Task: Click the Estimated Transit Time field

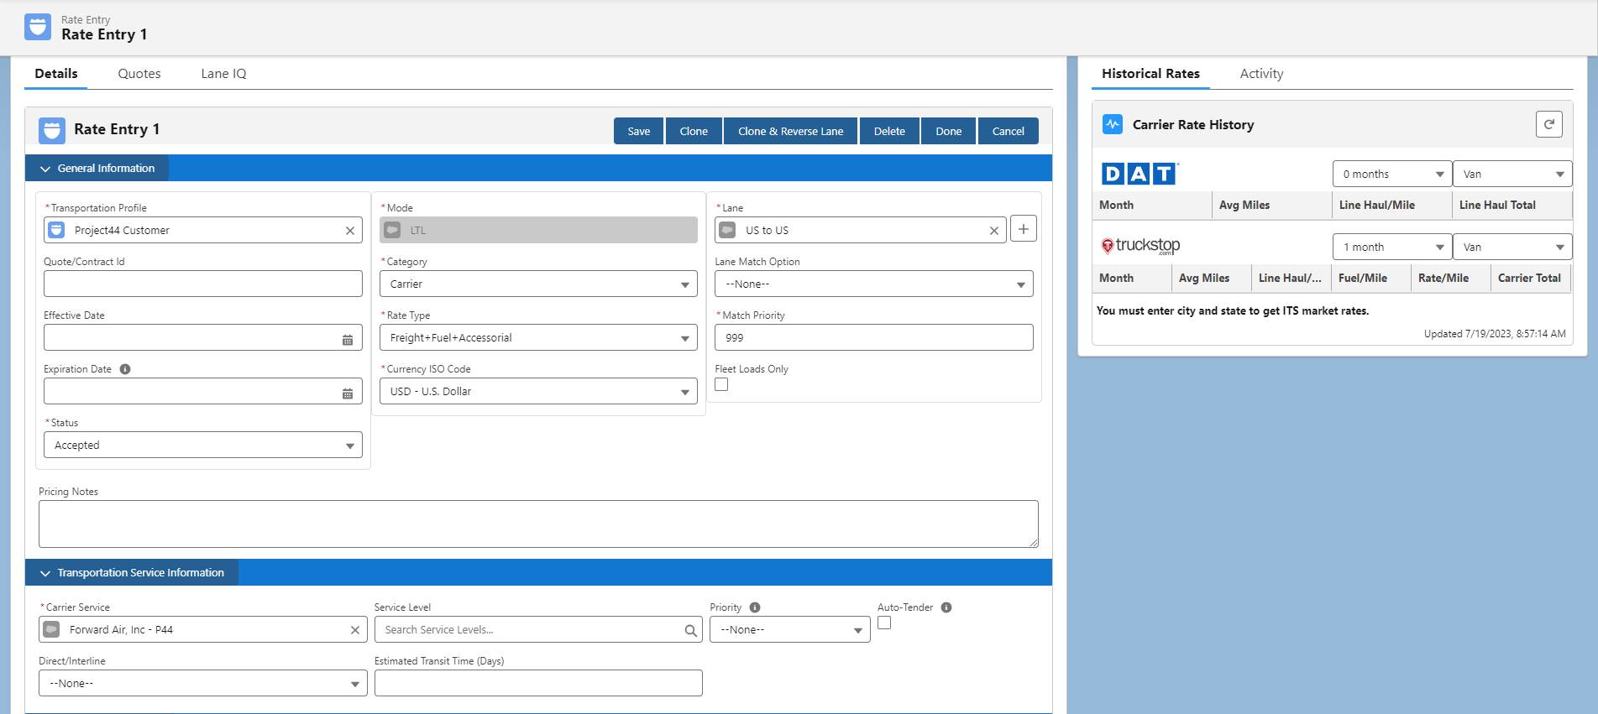Action: click(x=538, y=684)
